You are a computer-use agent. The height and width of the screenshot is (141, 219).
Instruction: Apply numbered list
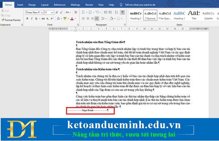click(x=91, y=12)
